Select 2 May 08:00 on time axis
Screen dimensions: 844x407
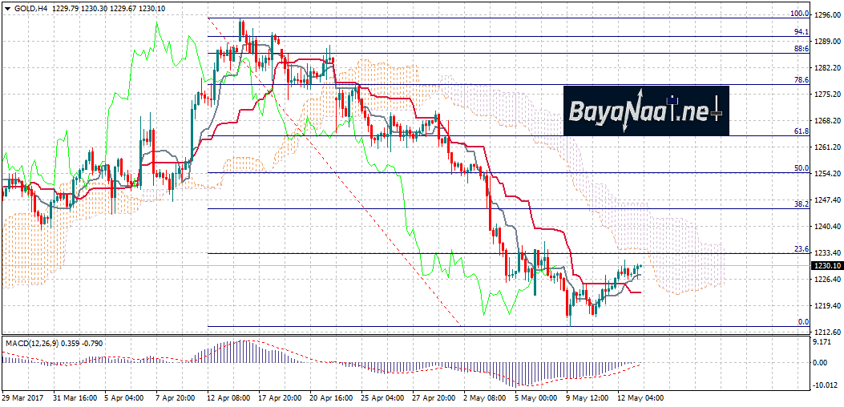pos(483,397)
